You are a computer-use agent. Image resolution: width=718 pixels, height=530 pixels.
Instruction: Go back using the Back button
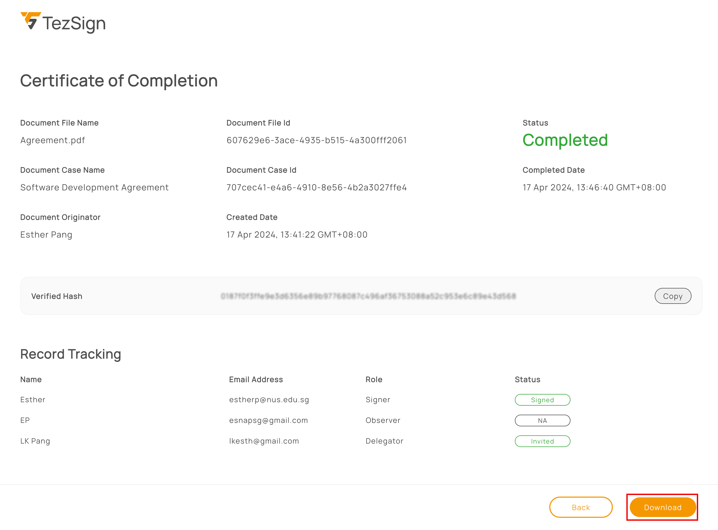coord(581,507)
